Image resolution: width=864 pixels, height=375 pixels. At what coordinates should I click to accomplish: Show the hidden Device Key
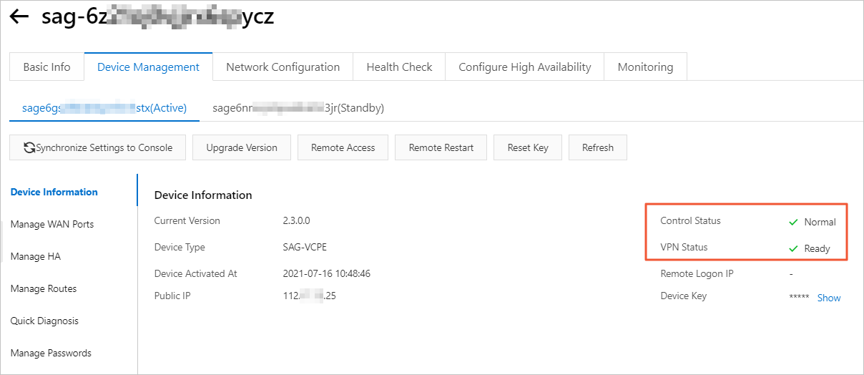pyautogui.click(x=829, y=298)
